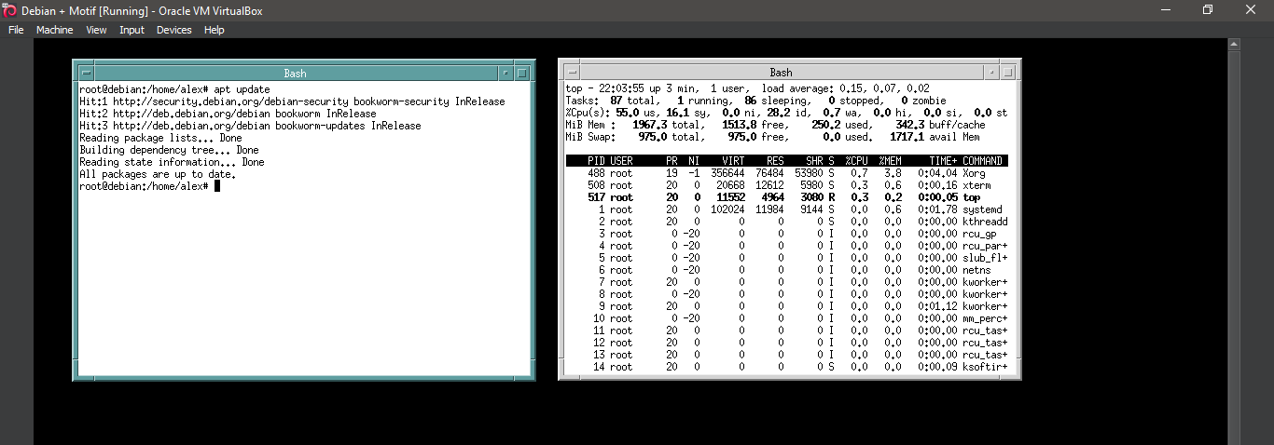
Task: Select the kthreadd process row
Action: (x=786, y=222)
